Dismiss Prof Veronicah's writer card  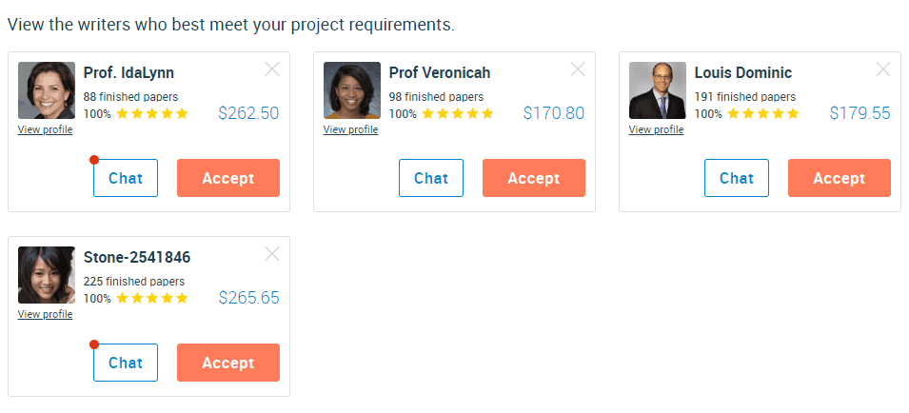[578, 69]
